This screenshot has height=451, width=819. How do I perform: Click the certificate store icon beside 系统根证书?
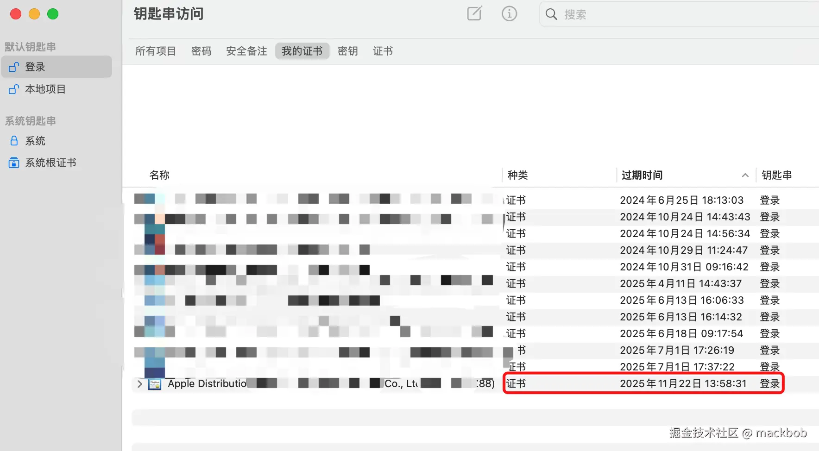point(14,163)
